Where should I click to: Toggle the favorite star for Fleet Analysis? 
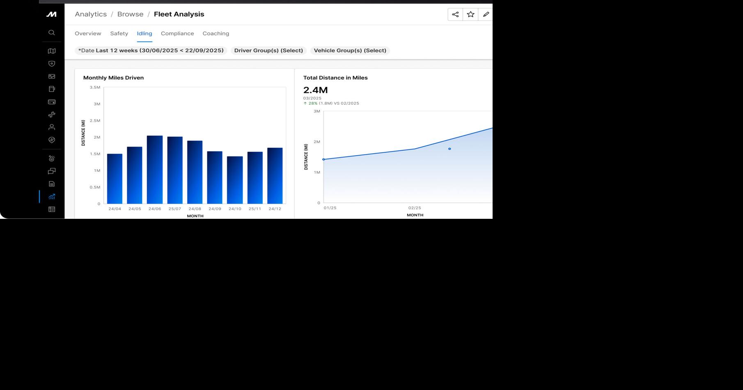coord(470,14)
